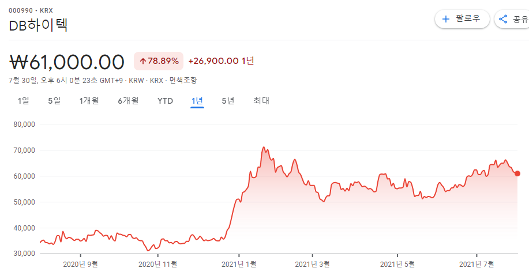Click the DB하이텍 stock title

[x=38, y=25]
